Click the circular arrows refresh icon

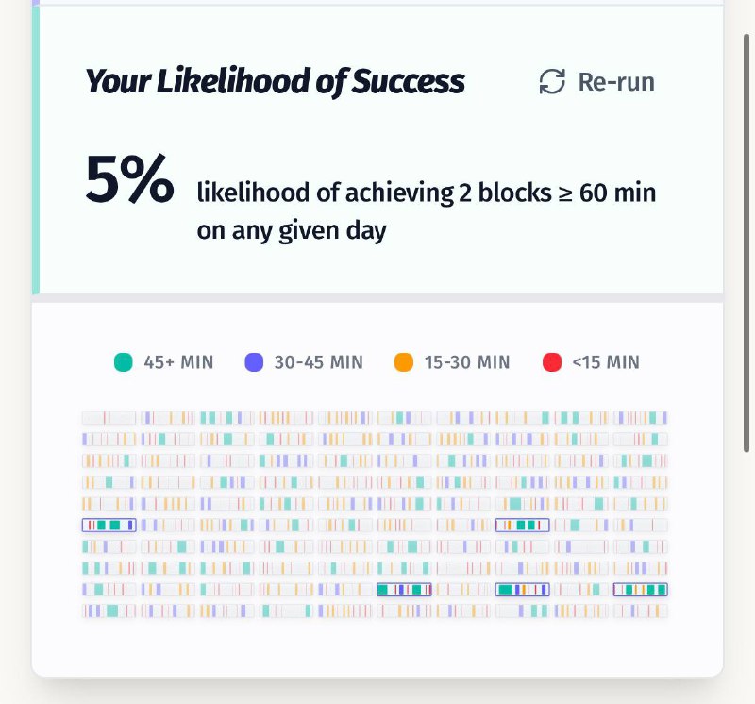coord(552,82)
